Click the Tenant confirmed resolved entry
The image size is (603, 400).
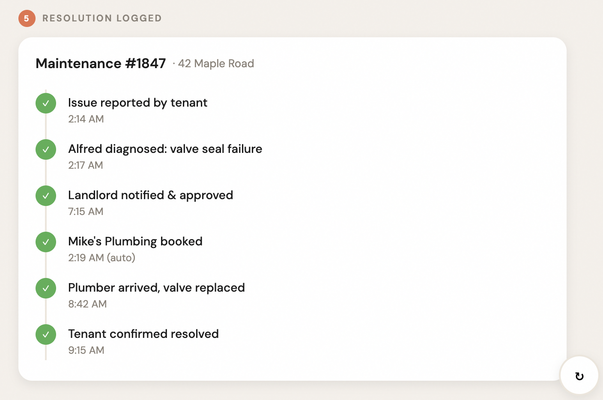point(143,334)
